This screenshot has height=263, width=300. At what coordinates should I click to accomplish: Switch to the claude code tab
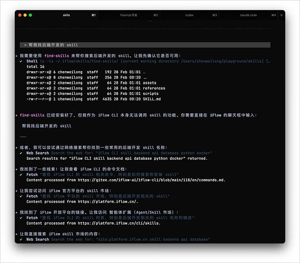(x=248, y=15)
